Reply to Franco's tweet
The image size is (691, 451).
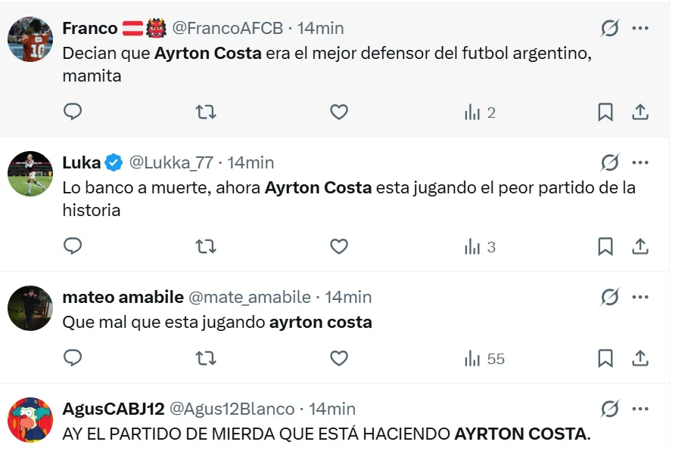(x=73, y=113)
